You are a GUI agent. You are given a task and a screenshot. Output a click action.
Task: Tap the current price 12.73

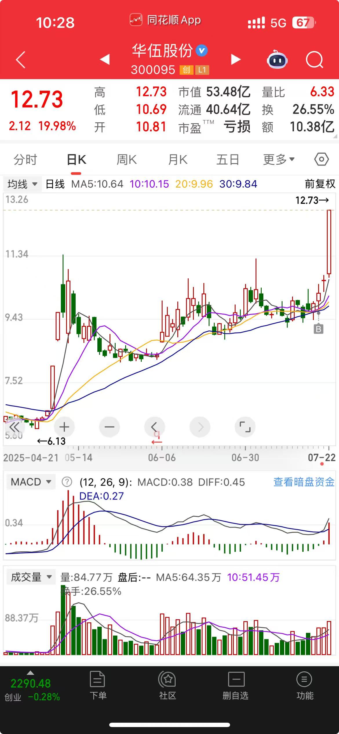(x=37, y=99)
